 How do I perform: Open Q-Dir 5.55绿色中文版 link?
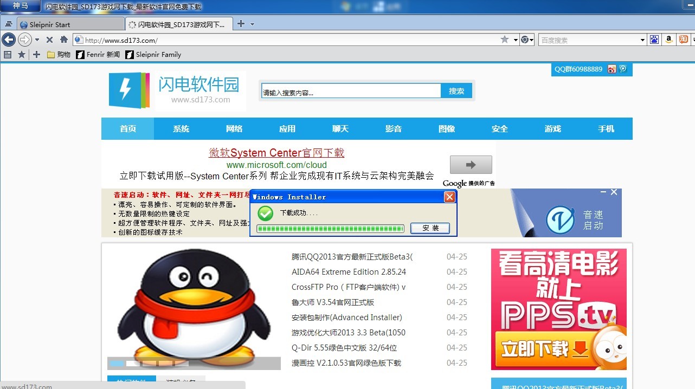344,348
